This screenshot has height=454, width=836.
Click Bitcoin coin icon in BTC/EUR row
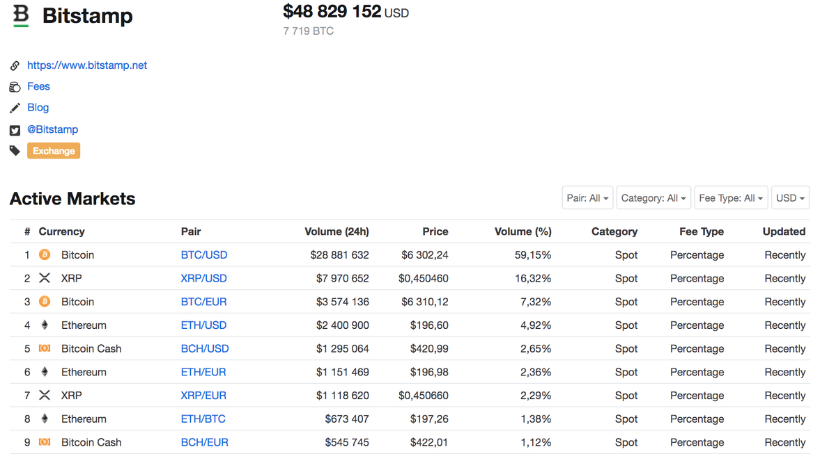click(x=45, y=302)
